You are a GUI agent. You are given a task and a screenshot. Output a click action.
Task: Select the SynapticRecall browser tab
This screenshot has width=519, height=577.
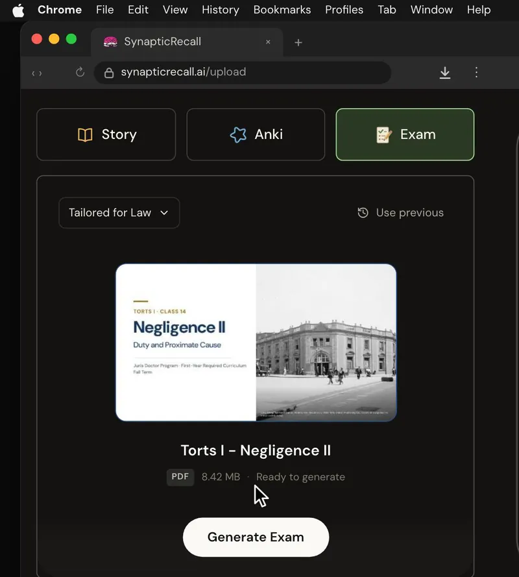[x=187, y=42]
